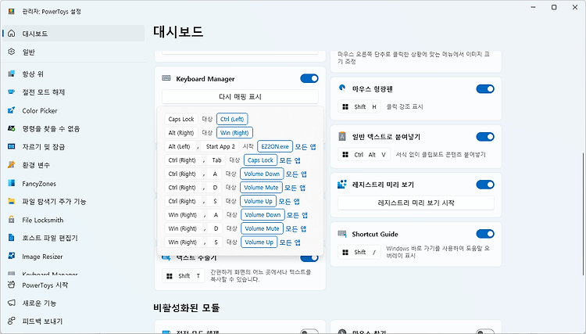The height and width of the screenshot is (334, 586).
Task: Open 명령을 찾을 수 없음 icon
Action: click(x=12, y=128)
